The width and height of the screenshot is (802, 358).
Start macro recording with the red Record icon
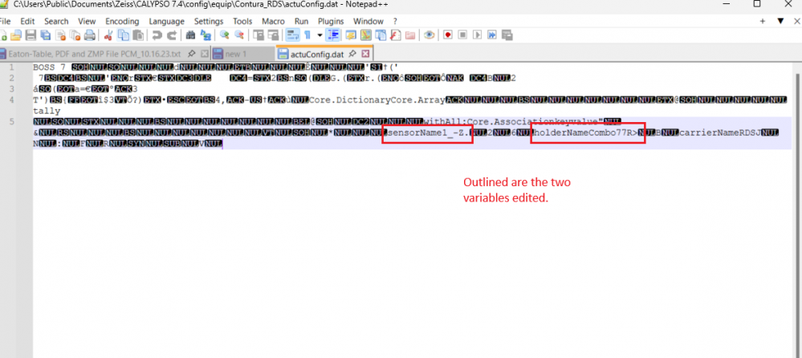click(448, 35)
